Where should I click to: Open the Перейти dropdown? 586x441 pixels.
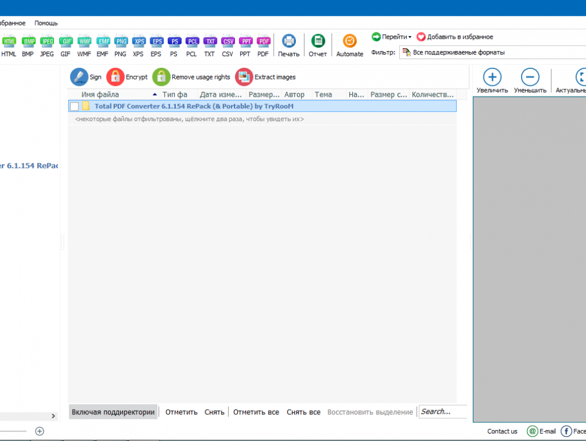pos(391,37)
